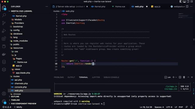This screenshot has width=195, height=109.
Task: Open the PROBLEMS panel tab
Action: pyautogui.click(x=59, y=77)
